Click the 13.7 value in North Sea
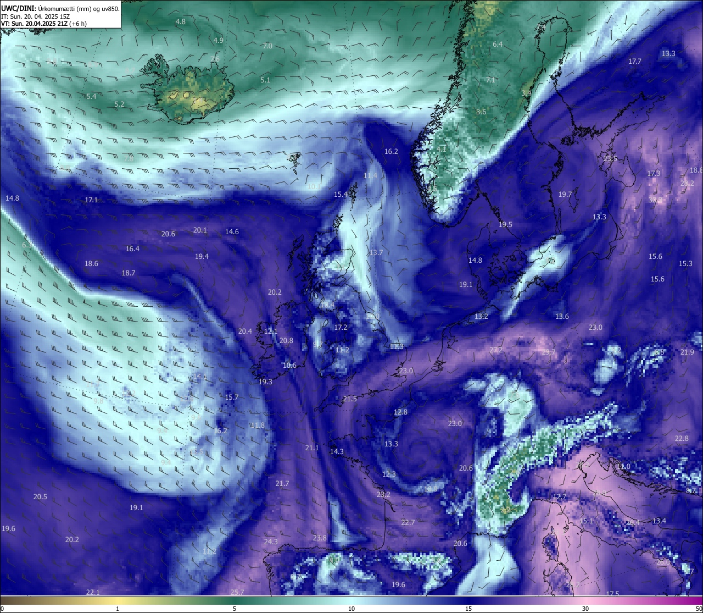Screen dimensions: 703x613 (376, 252)
